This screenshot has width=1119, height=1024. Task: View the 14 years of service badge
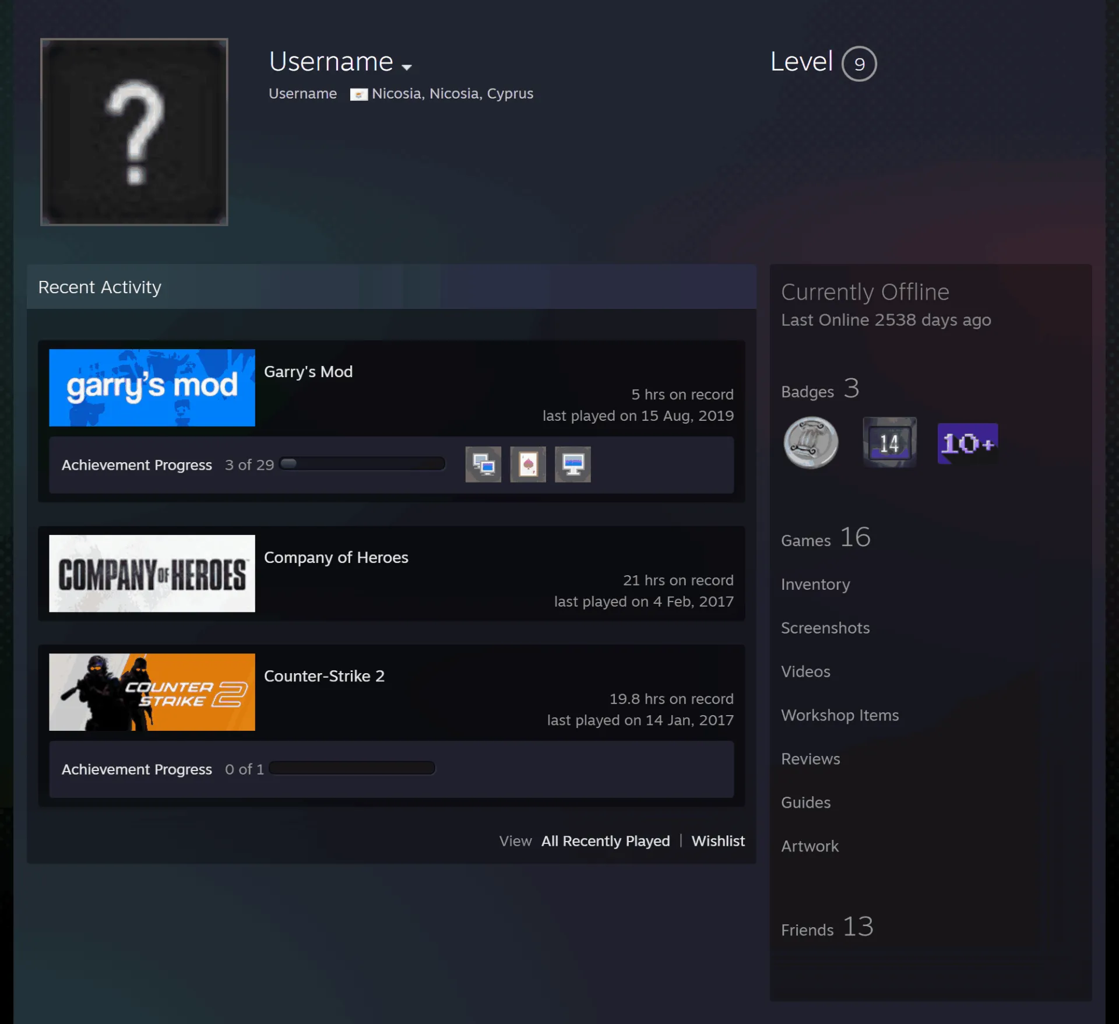889,442
